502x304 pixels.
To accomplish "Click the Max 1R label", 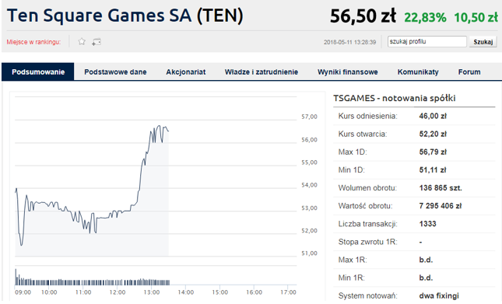I will click(x=353, y=260).
